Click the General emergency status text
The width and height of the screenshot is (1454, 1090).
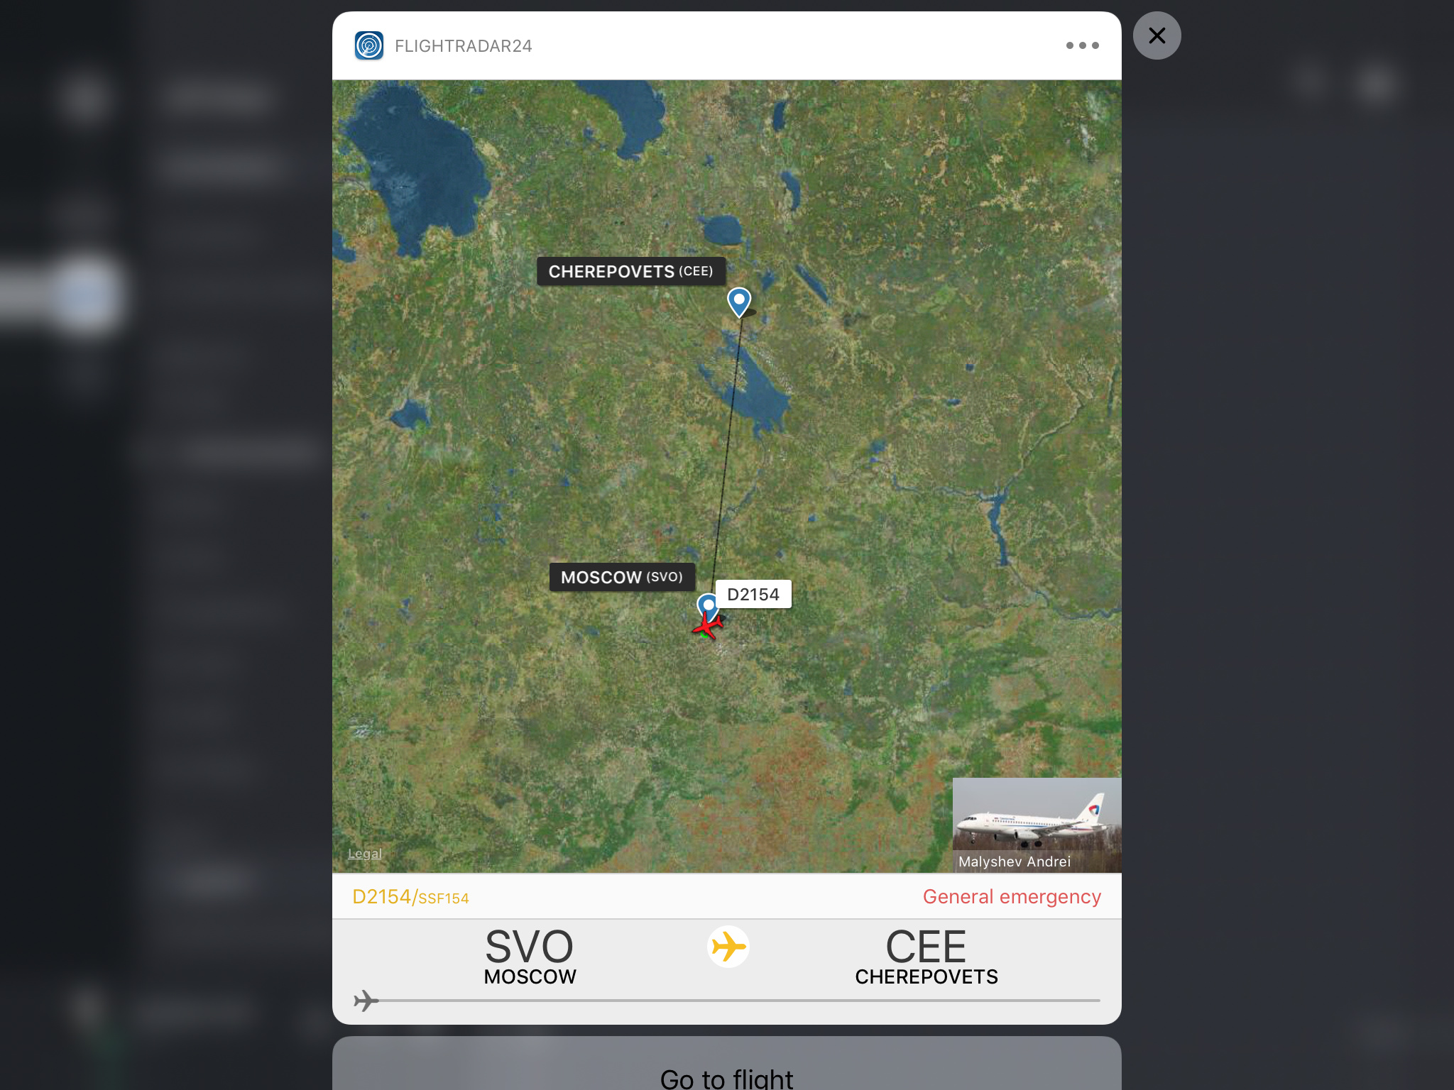coord(1012,897)
